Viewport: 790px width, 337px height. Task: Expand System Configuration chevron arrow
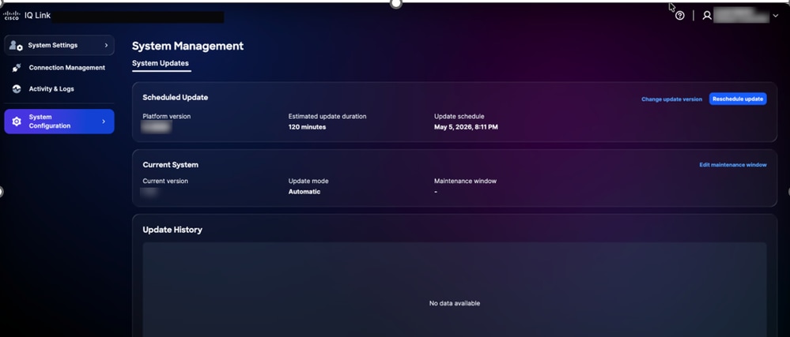pyautogui.click(x=104, y=122)
